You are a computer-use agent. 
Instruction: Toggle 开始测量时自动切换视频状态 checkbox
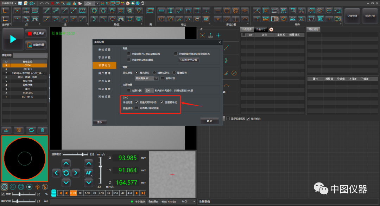[x=176, y=54]
